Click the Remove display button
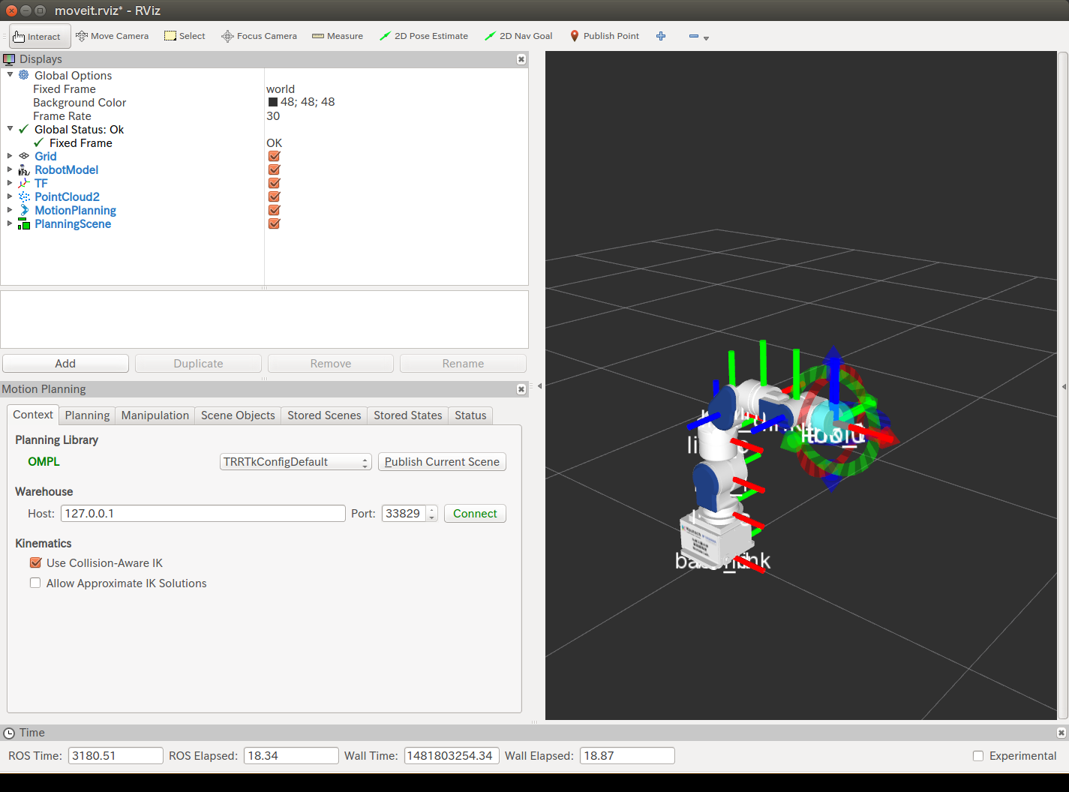The height and width of the screenshot is (792, 1069). pyautogui.click(x=331, y=364)
